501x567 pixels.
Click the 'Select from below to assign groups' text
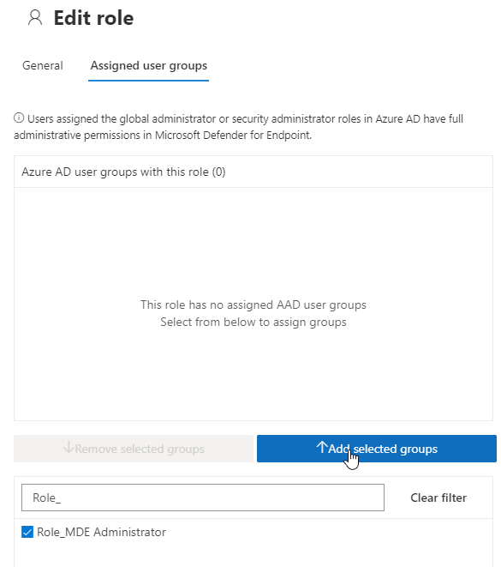click(253, 322)
